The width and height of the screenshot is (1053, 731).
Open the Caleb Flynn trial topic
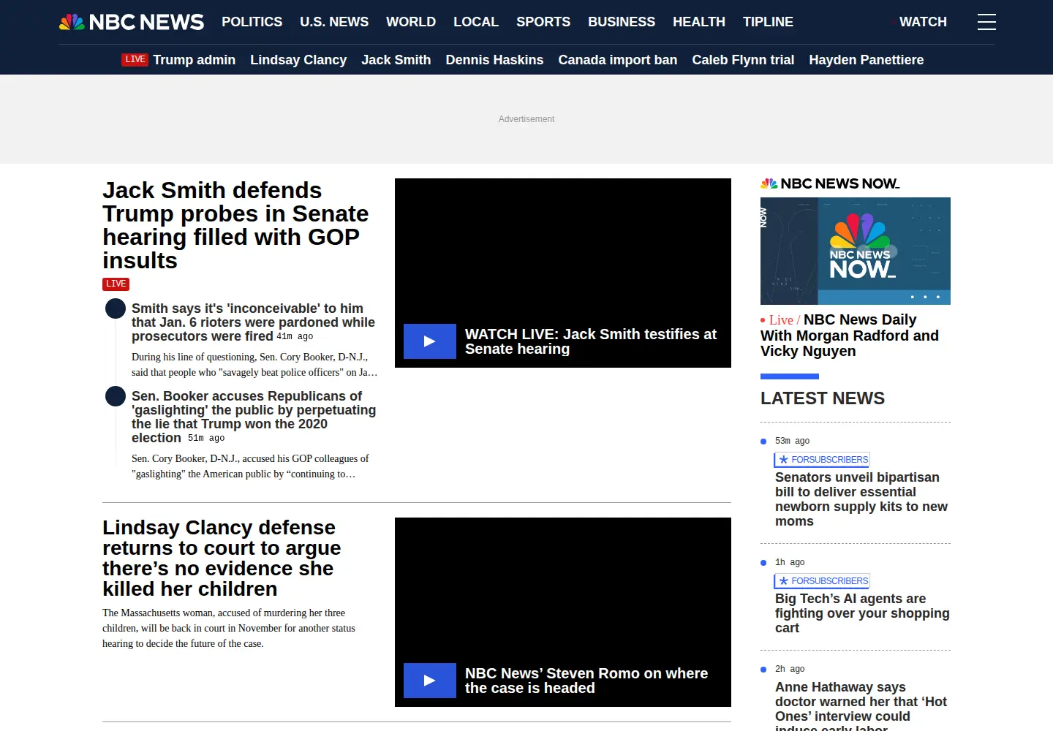coord(743,60)
